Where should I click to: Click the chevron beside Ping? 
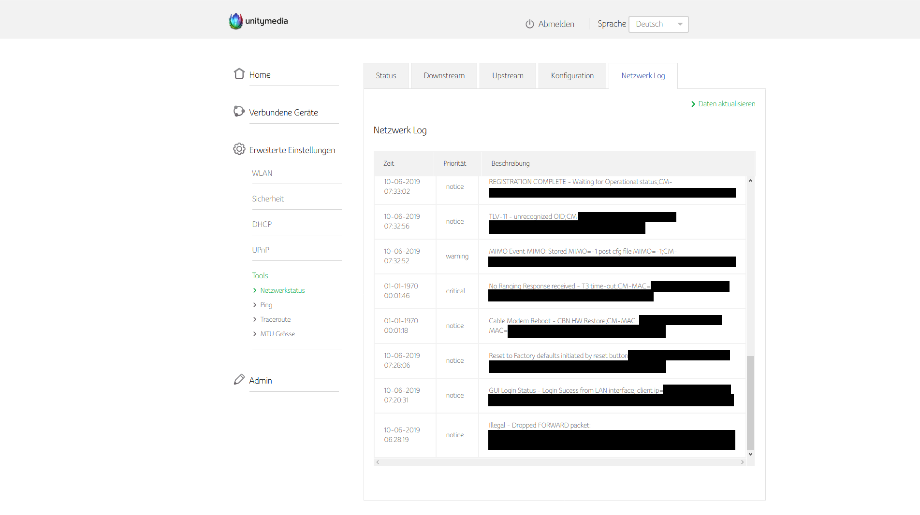pos(255,305)
